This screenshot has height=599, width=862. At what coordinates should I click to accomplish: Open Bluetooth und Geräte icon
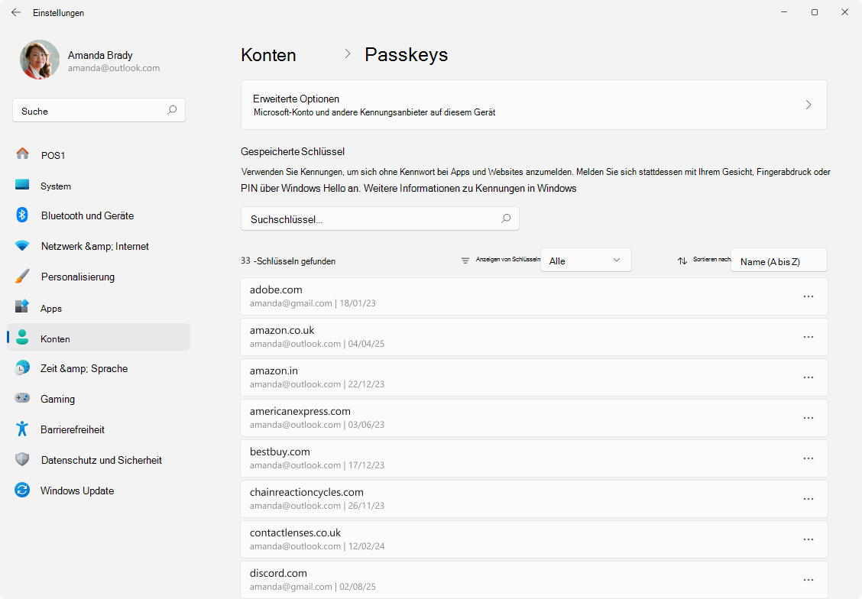click(22, 215)
